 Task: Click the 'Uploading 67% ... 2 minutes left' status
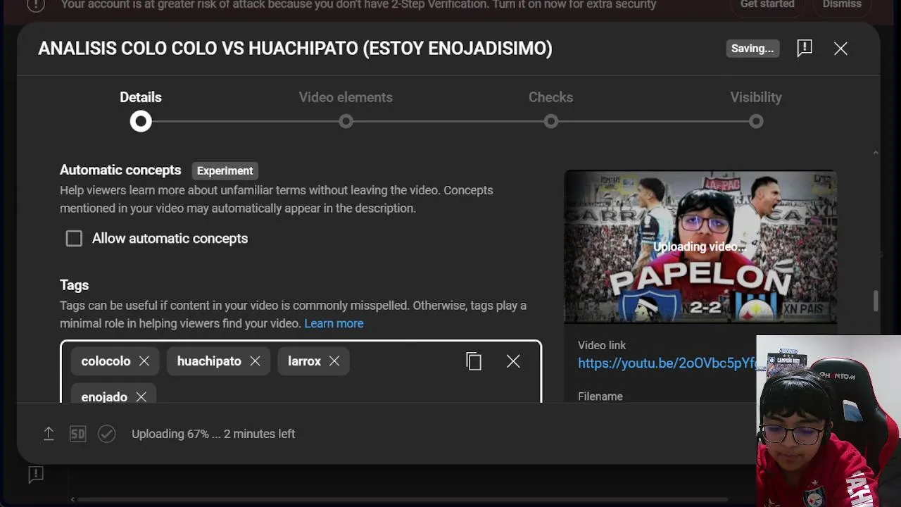[213, 434]
